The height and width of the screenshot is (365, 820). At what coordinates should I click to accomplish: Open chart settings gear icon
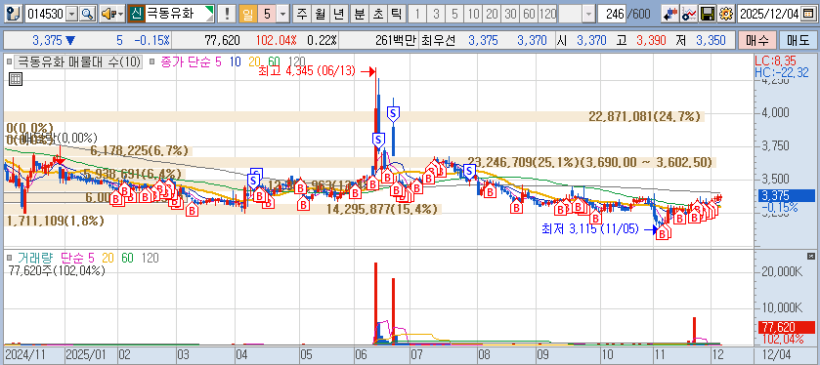[x=725, y=14]
